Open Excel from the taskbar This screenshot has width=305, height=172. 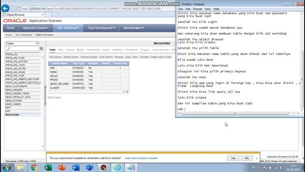point(48,168)
